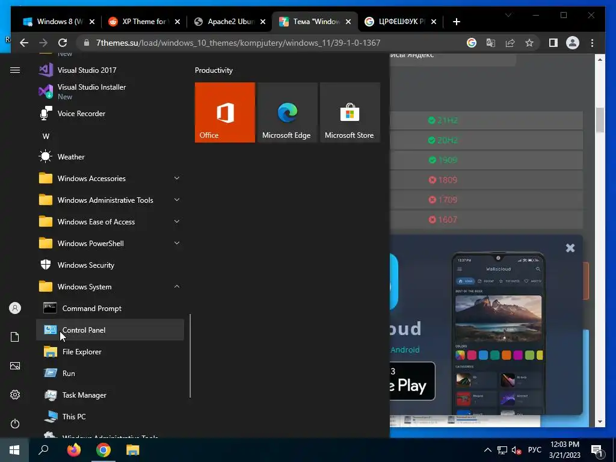Switch to the Windows 8 tab

point(59,22)
